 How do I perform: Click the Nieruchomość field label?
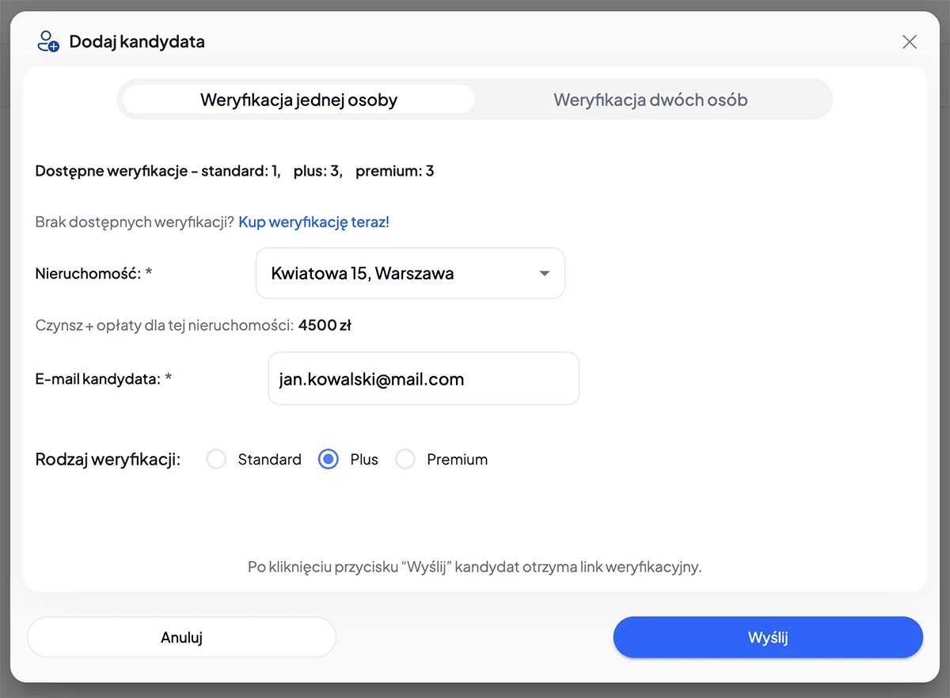point(93,274)
